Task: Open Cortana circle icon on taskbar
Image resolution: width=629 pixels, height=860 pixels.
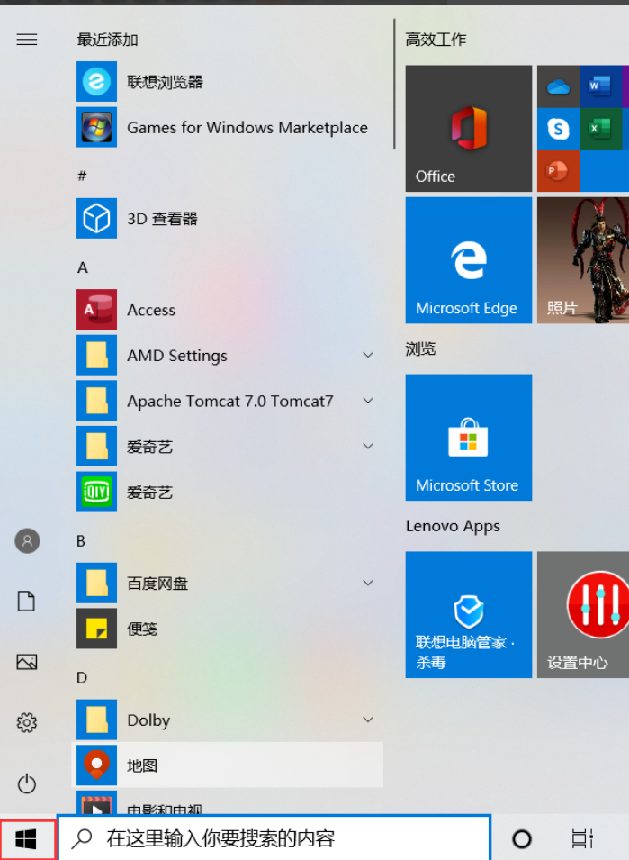Action: 522,838
